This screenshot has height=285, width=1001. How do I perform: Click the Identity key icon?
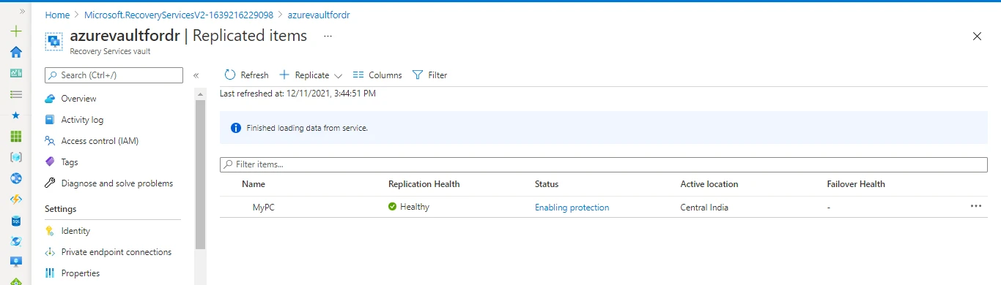[x=50, y=231]
